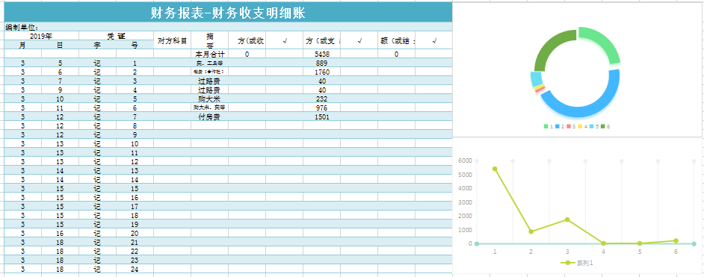This screenshot has height=277, width=704.
Task: Click the 字 column header
Action: 97,45
